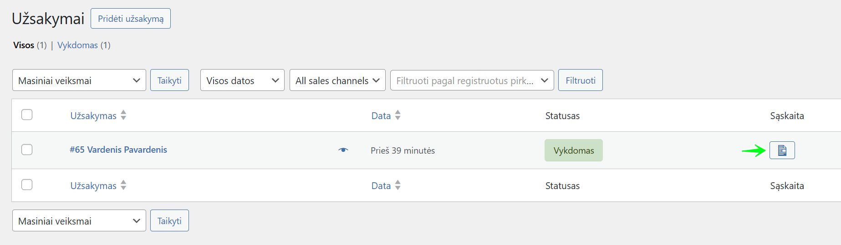This screenshot has height=245, width=841.
Task: Select the checkbox for order #65
Action: coord(27,150)
